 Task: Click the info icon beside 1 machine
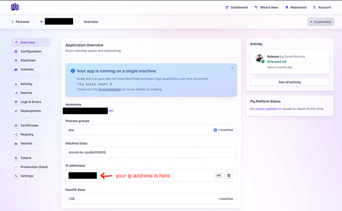(x=215, y=130)
